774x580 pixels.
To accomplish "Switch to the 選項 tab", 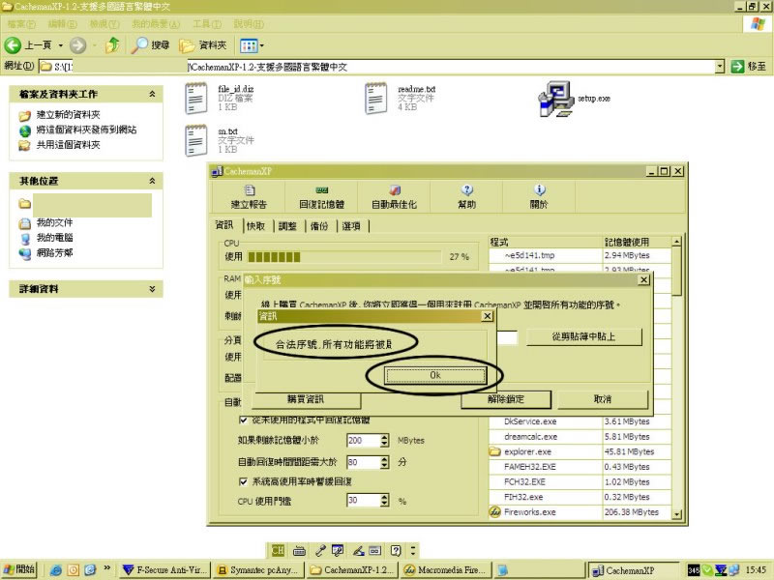I will tap(351, 226).
